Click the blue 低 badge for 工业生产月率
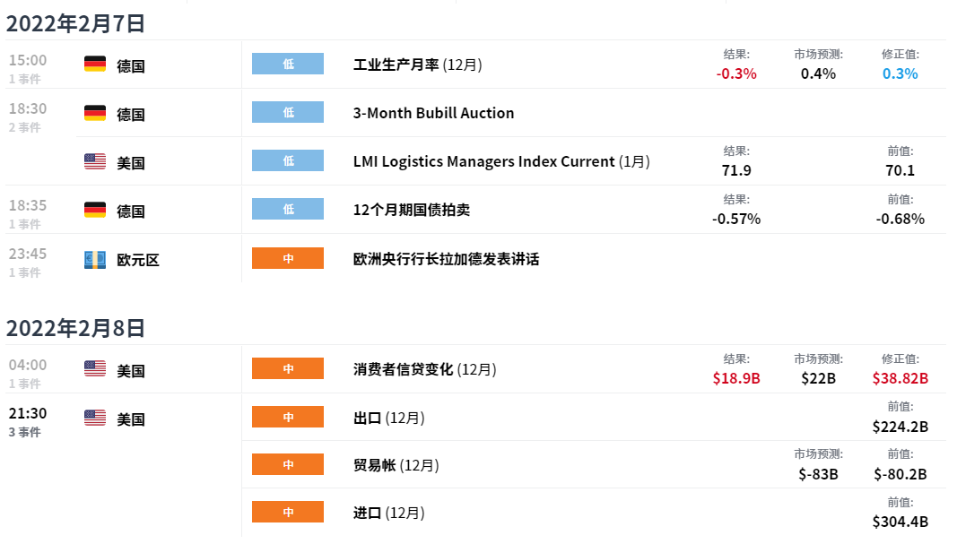 (288, 64)
